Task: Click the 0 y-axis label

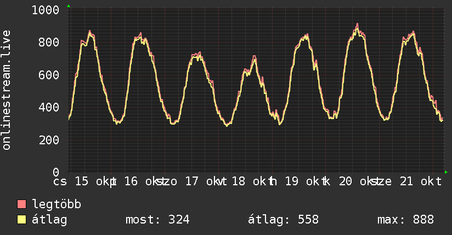Action: (x=56, y=172)
